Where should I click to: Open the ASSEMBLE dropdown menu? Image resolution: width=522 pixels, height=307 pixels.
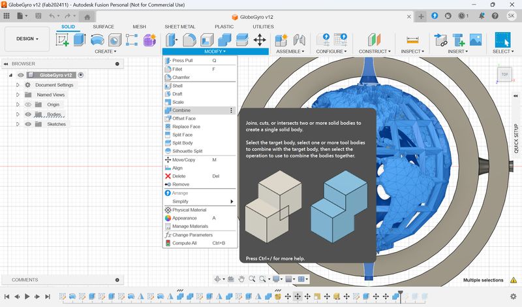coord(290,52)
